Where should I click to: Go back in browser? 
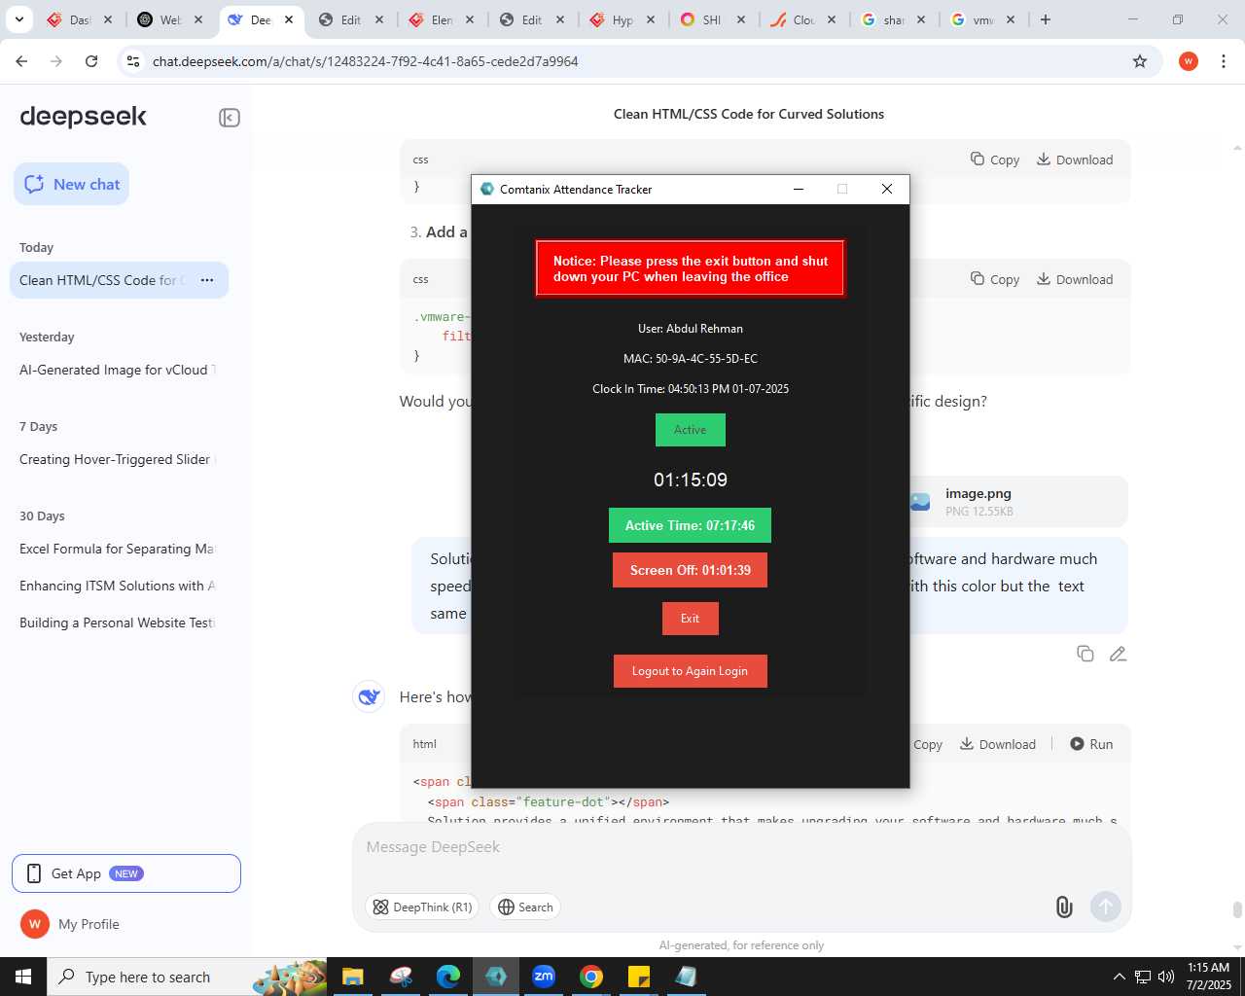point(21,61)
